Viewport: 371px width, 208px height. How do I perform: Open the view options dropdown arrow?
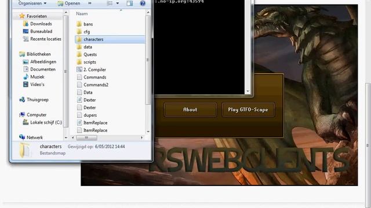pyautogui.click(x=117, y=3)
